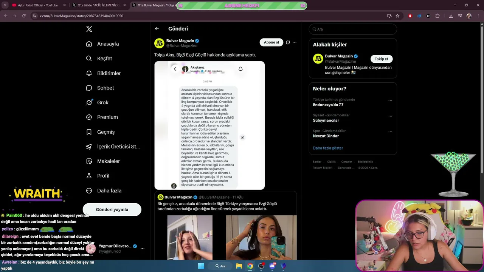The width and height of the screenshot is (484, 272).
Task: Reload the page with refresh icon
Action: pyautogui.click(x=24, y=16)
